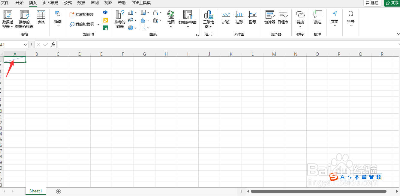400x196 pixels.
Task: Insert a PivotChart (数据透视图)
Action: (188, 19)
